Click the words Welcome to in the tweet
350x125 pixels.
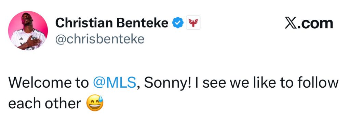point(49,83)
